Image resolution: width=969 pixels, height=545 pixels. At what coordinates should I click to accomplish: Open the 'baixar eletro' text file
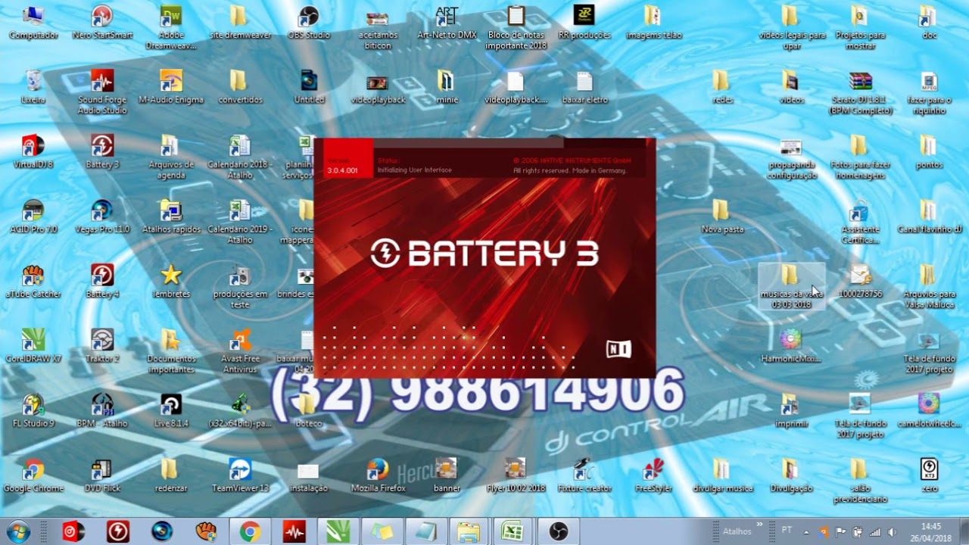coord(584,86)
